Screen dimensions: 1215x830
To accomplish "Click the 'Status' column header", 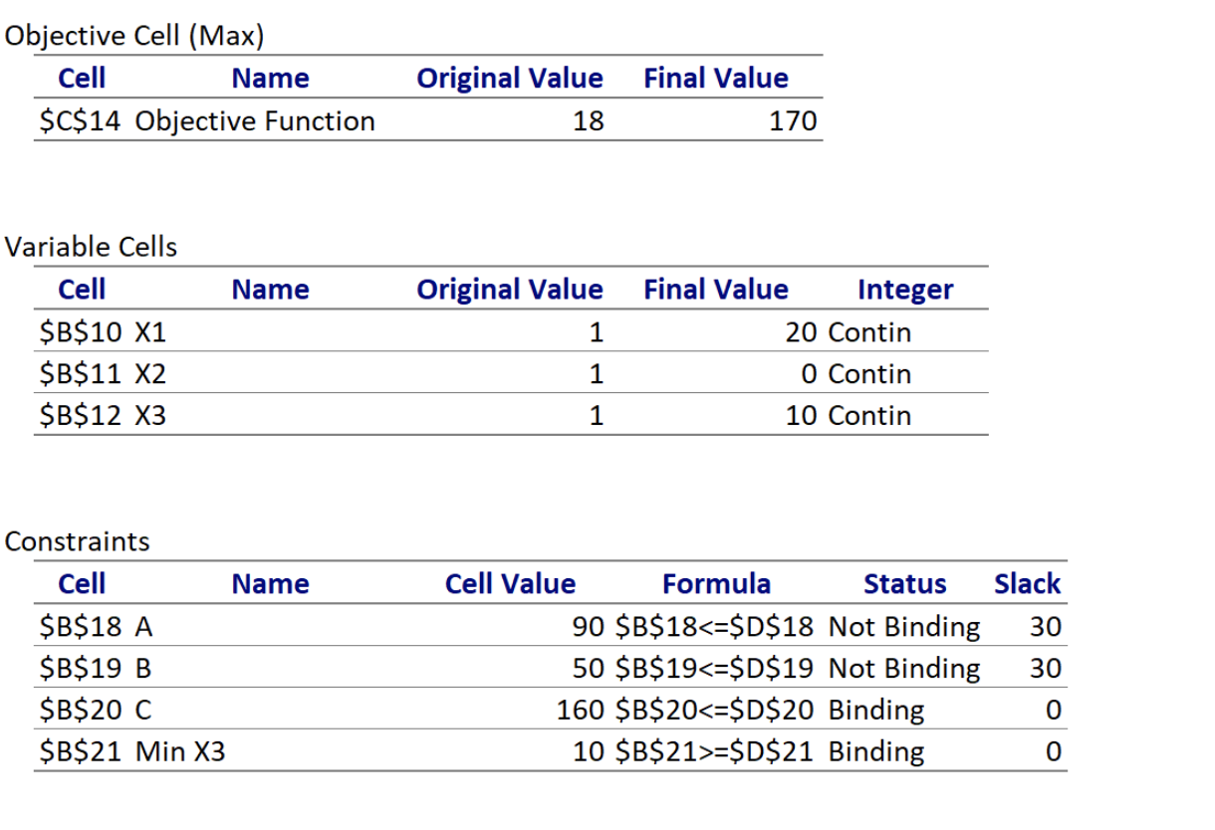I will (904, 583).
